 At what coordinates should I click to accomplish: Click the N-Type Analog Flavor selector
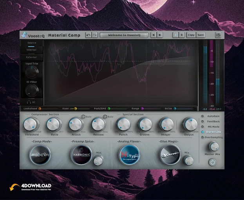(129, 155)
